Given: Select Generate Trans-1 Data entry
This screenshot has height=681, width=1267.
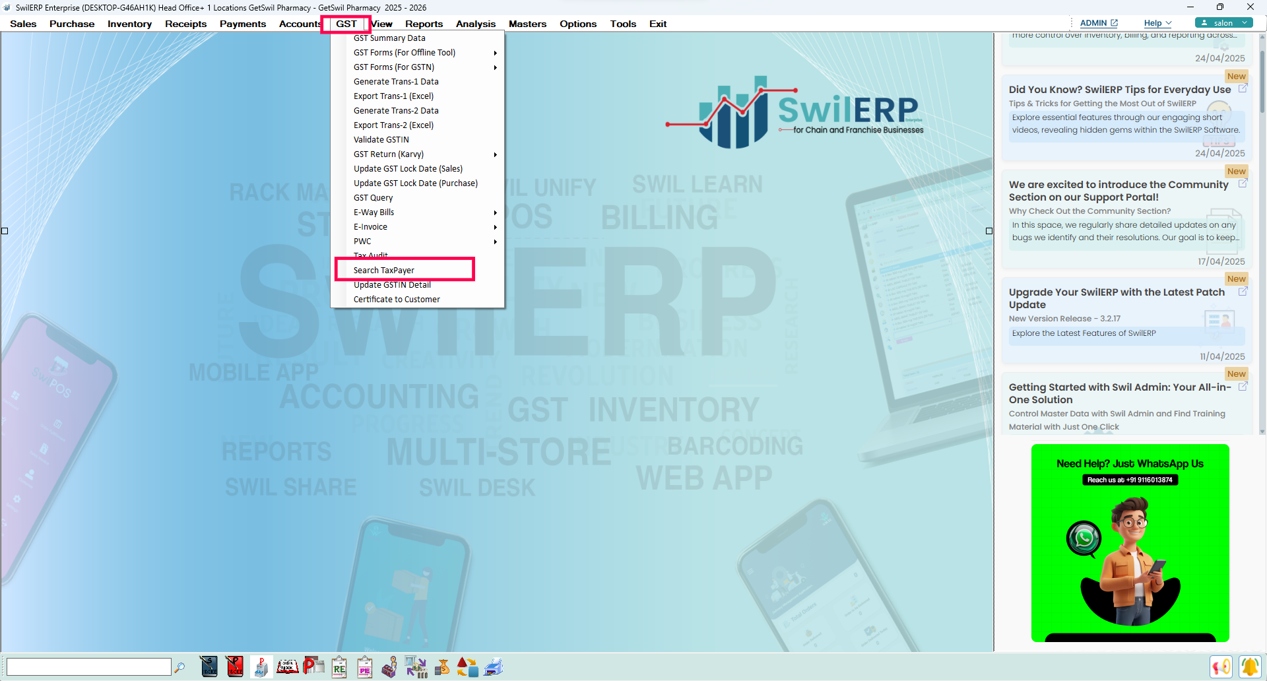Looking at the screenshot, I should [x=396, y=82].
